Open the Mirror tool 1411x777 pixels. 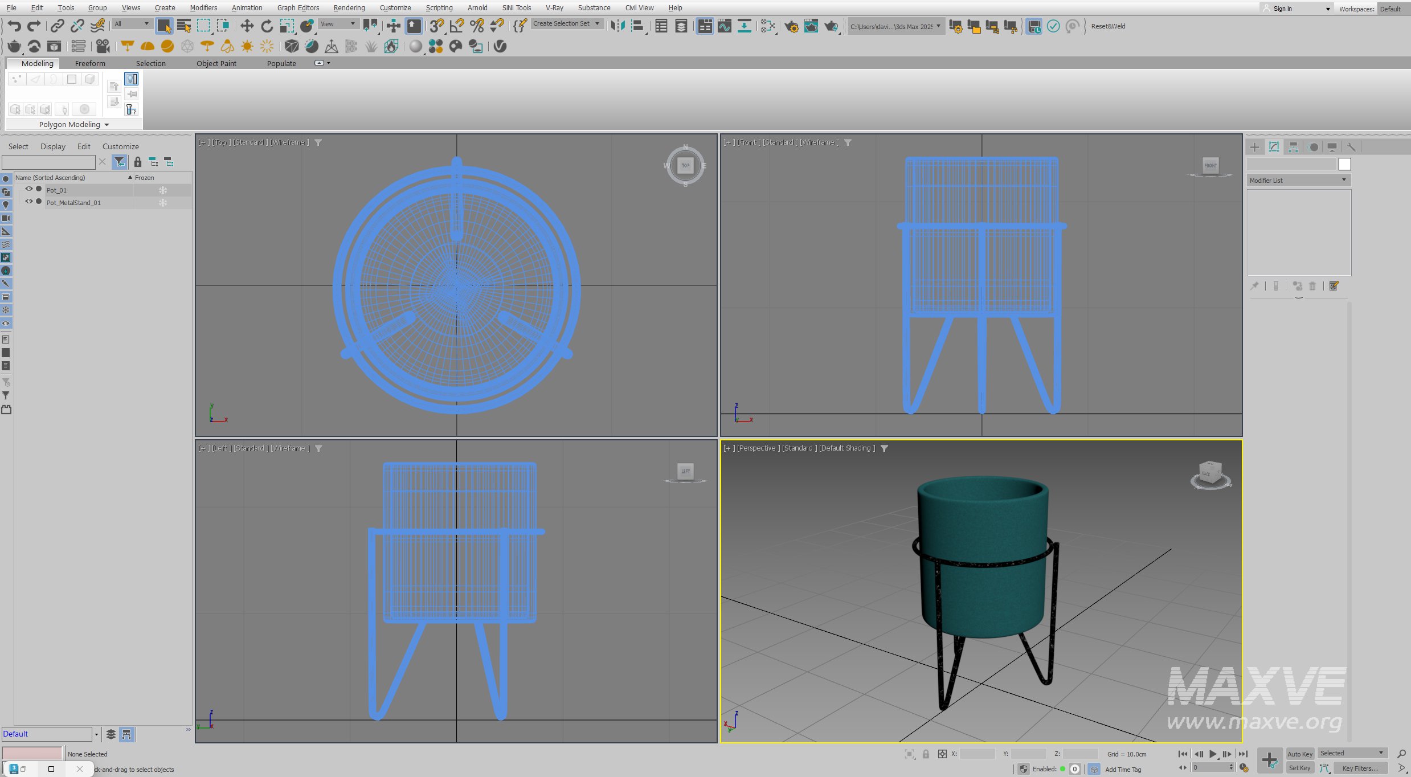pyautogui.click(x=617, y=26)
